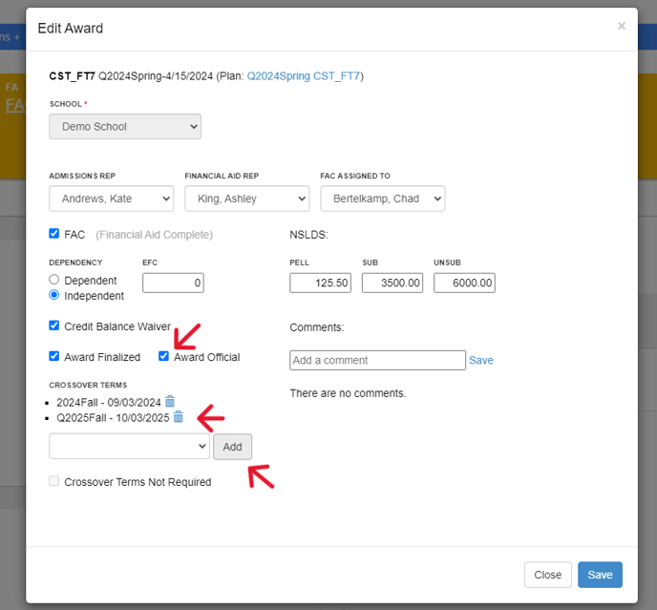Delete the 2024Fall crossover term

tap(170, 402)
